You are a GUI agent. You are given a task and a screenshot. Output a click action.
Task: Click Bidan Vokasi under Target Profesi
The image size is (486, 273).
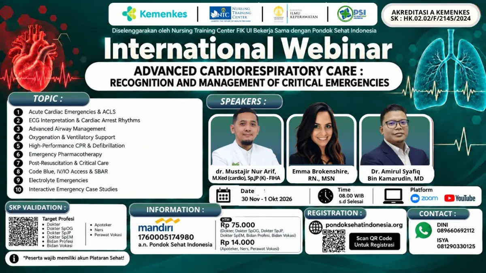[59, 246]
